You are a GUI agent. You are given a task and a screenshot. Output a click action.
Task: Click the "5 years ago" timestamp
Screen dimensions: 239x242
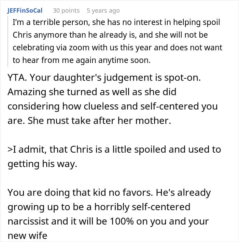pyautogui.click(x=103, y=10)
